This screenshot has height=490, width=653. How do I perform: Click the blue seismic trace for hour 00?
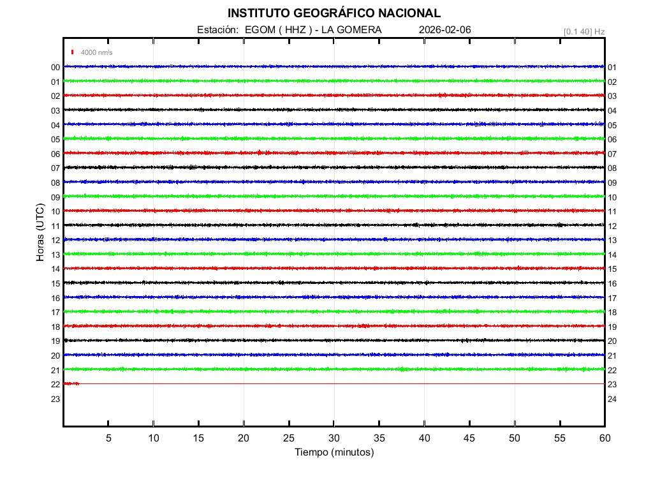334,66
